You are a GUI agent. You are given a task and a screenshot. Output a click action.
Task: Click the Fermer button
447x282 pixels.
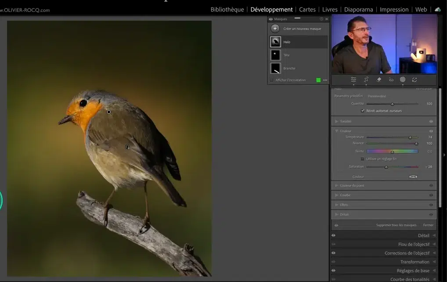(428, 225)
